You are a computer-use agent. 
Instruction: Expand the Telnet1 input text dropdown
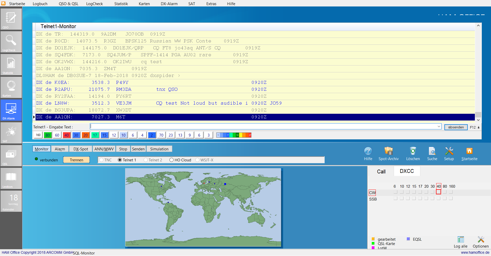(x=439, y=127)
